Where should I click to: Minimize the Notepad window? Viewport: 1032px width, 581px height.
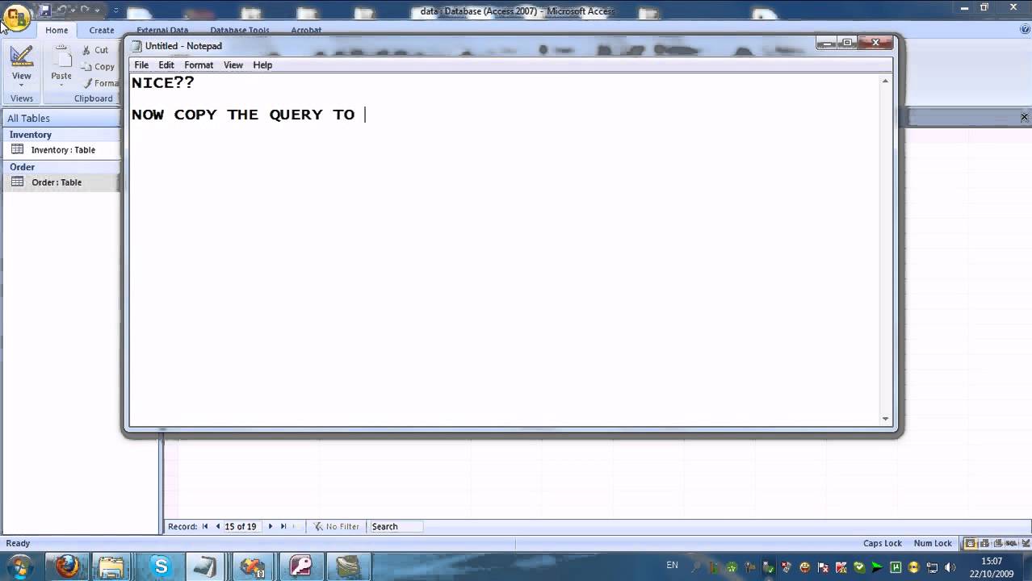(827, 43)
